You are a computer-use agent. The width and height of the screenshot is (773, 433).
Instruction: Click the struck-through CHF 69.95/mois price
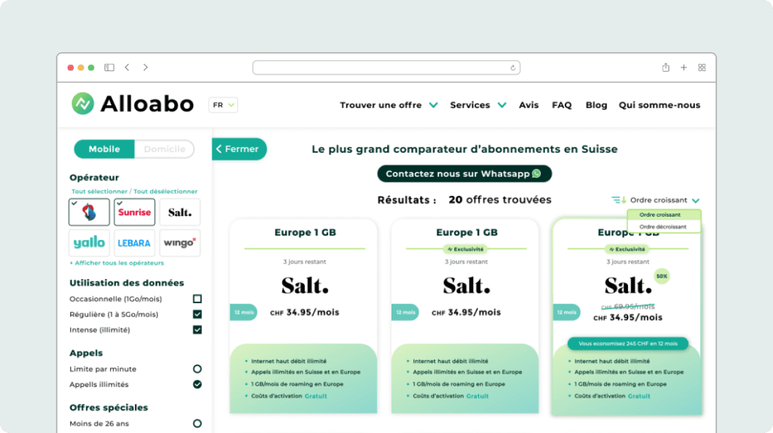(628, 306)
